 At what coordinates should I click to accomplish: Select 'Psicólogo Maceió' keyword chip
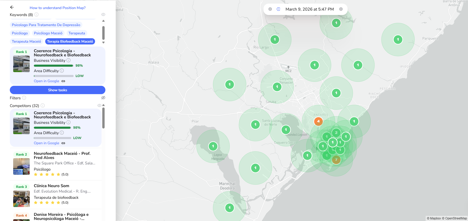coord(48,33)
